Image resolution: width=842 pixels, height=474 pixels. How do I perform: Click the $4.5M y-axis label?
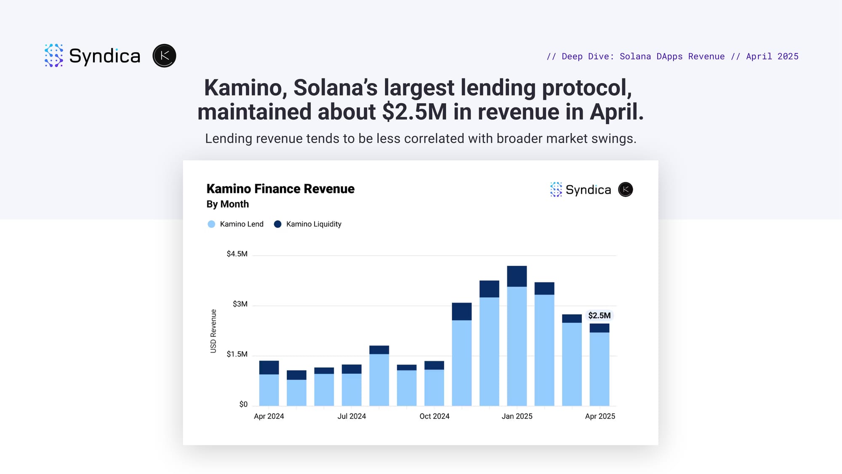point(237,254)
